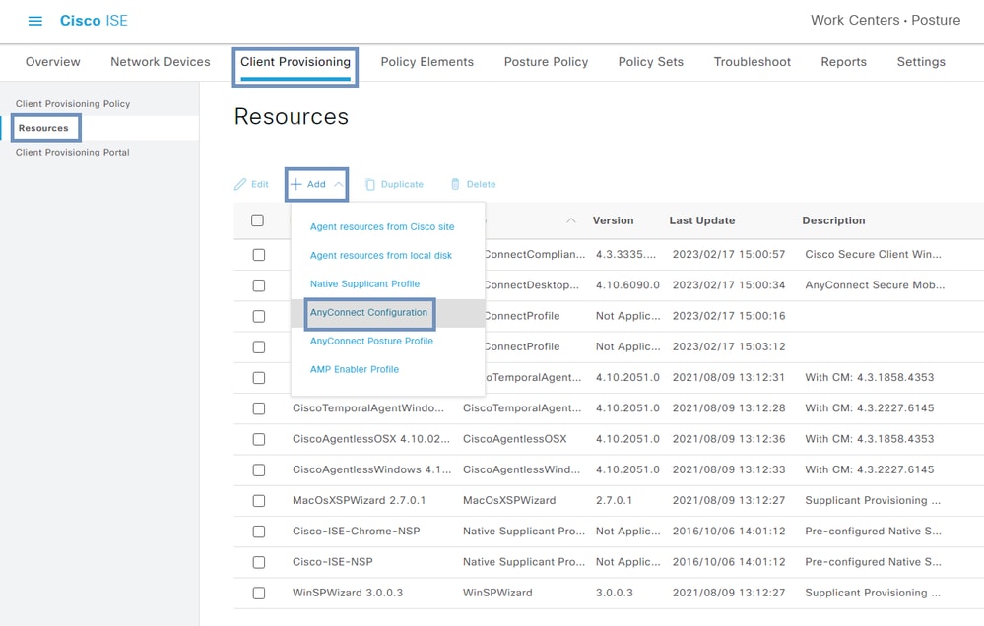
Task: Switch to the Posture Policy tab
Action: [x=546, y=61]
